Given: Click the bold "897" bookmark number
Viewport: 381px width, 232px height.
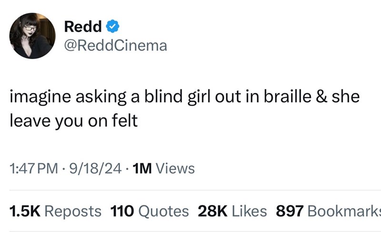Looking at the screenshot, I should pyautogui.click(x=290, y=211).
